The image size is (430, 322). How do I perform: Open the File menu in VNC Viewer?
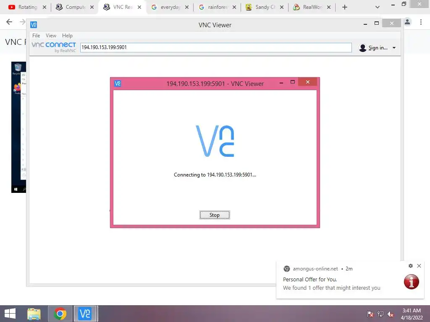tap(36, 36)
